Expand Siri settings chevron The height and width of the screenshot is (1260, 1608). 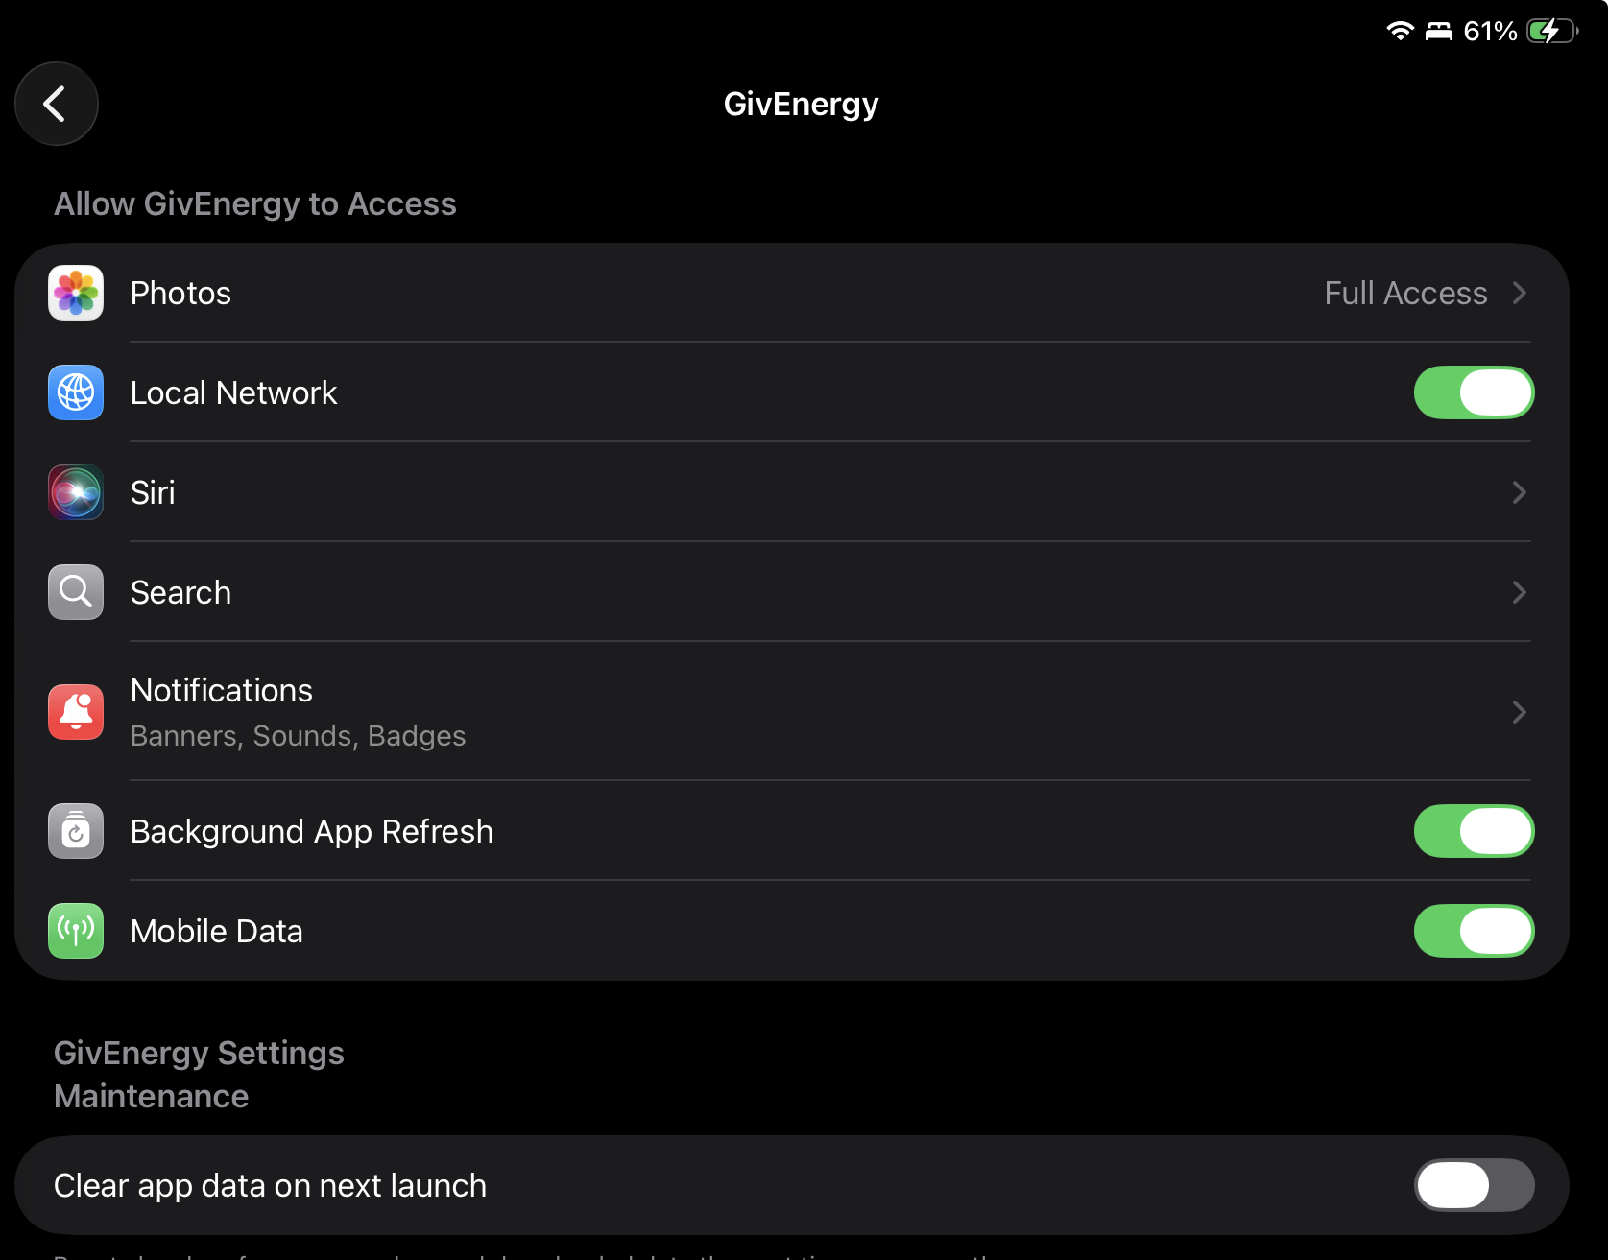point(1519,492)
